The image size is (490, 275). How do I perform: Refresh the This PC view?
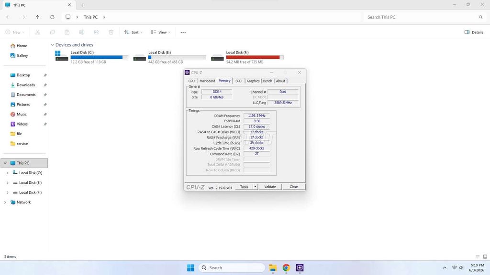pos(52,17)
